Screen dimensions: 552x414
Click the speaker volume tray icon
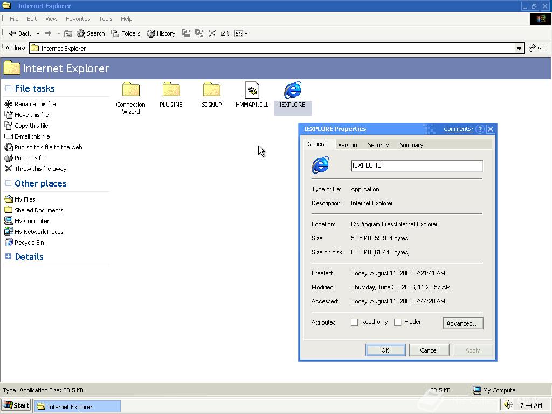508,405
